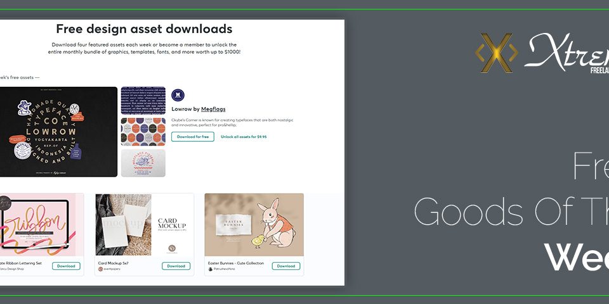Viewport: 609px width, 304px height.
Task: Click the eventpapery author avatar
Action: 100,269
